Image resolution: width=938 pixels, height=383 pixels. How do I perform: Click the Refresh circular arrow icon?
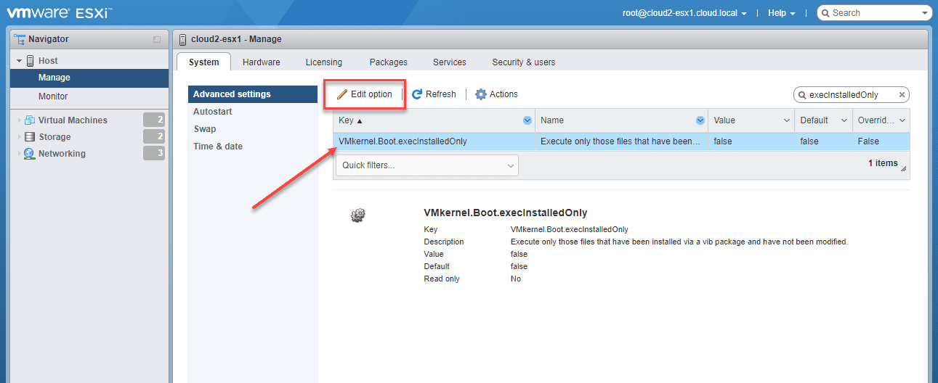(x=417, y=94)
